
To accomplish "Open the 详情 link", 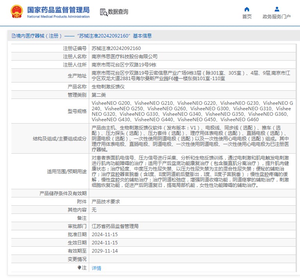I will [96, 268].
